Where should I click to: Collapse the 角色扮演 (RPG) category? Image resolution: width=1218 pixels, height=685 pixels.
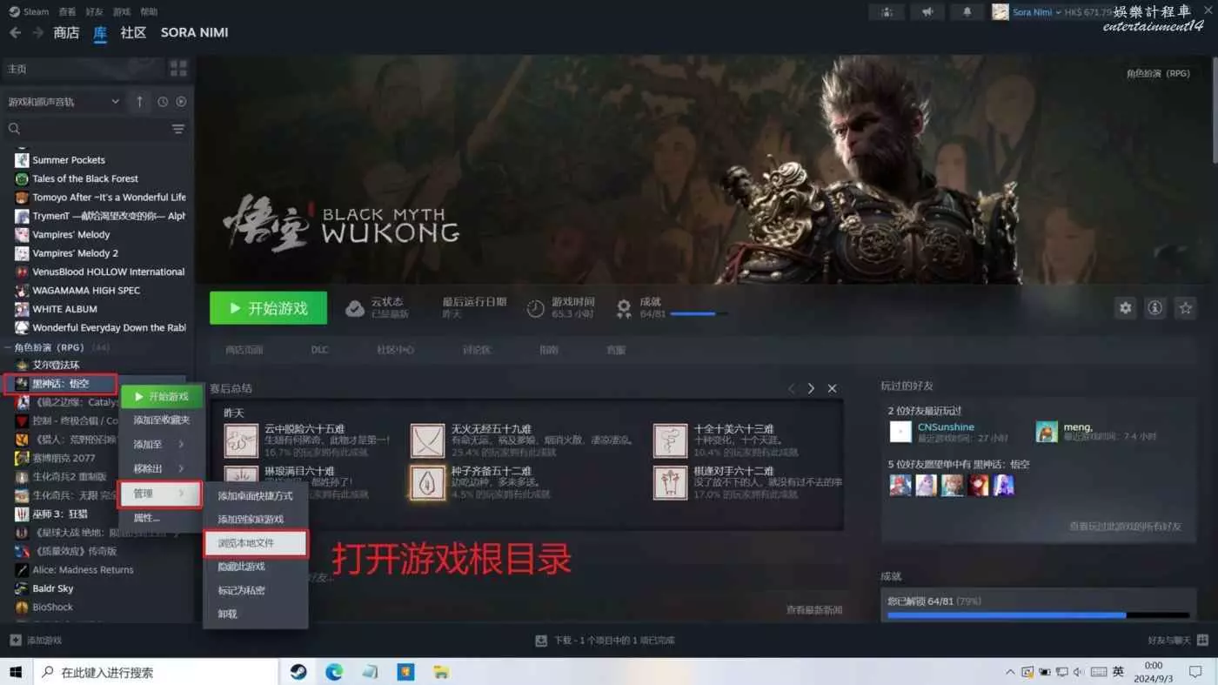[x=9, y=347]
